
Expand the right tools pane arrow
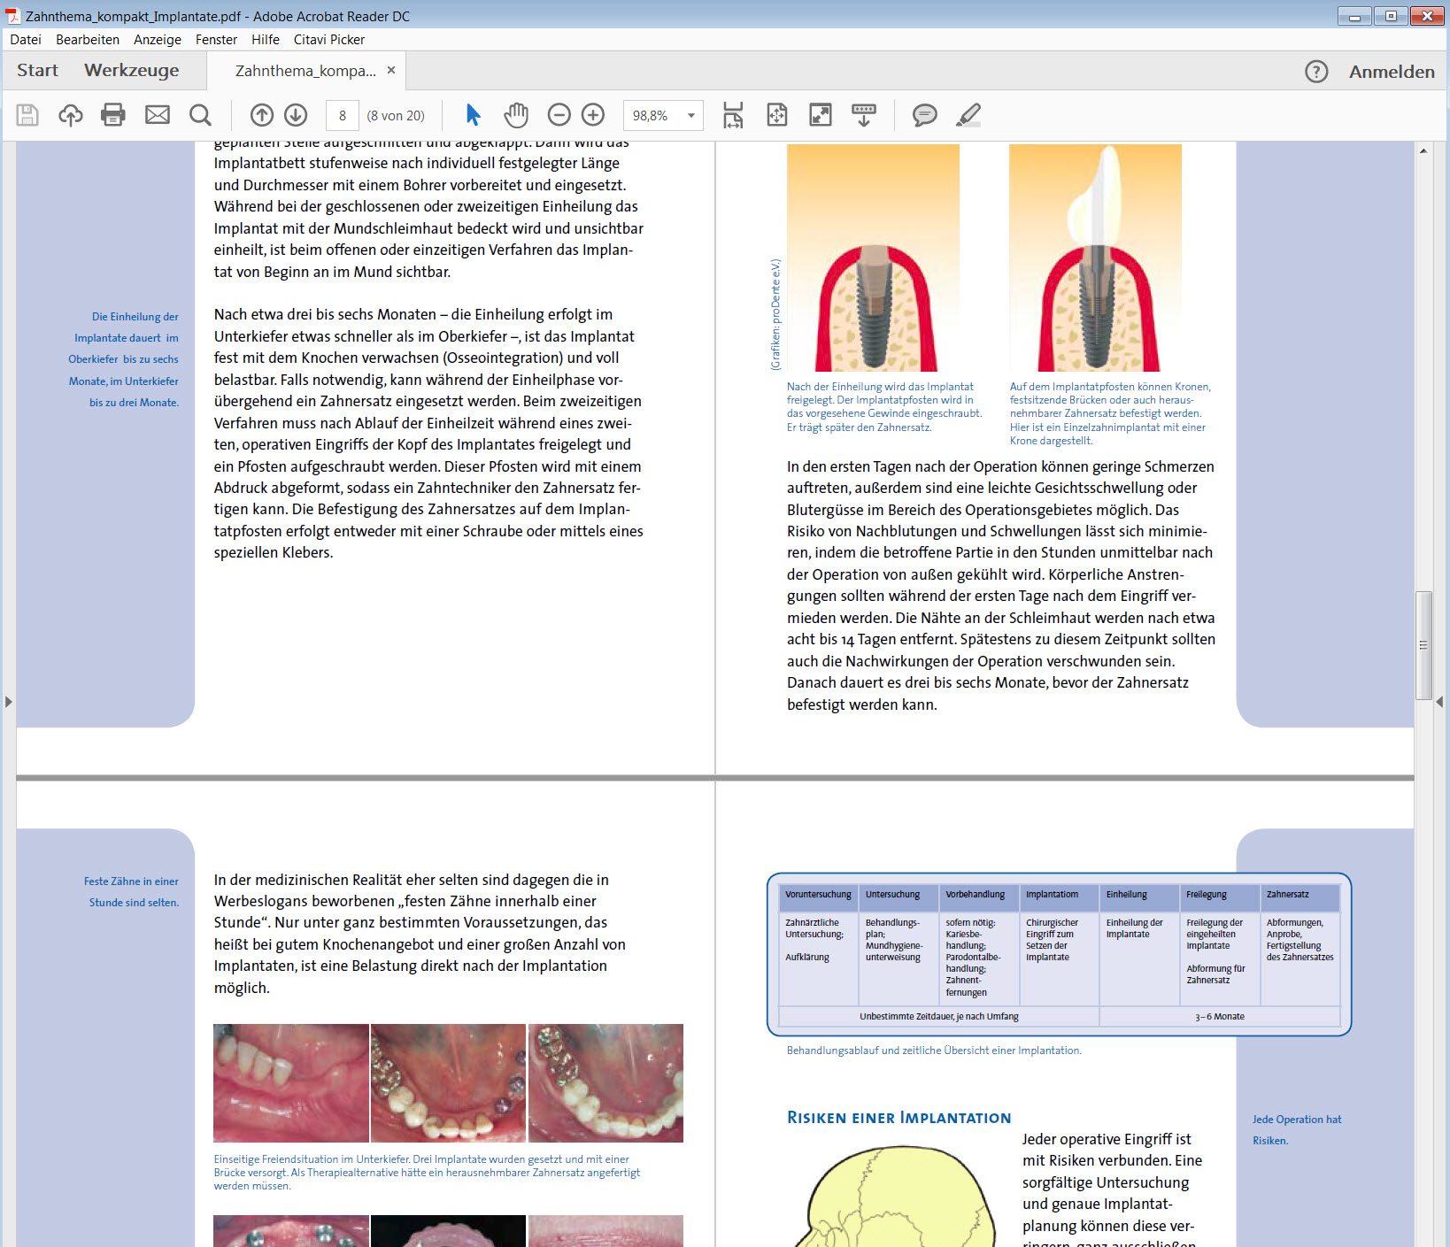tap(1440, 702)
